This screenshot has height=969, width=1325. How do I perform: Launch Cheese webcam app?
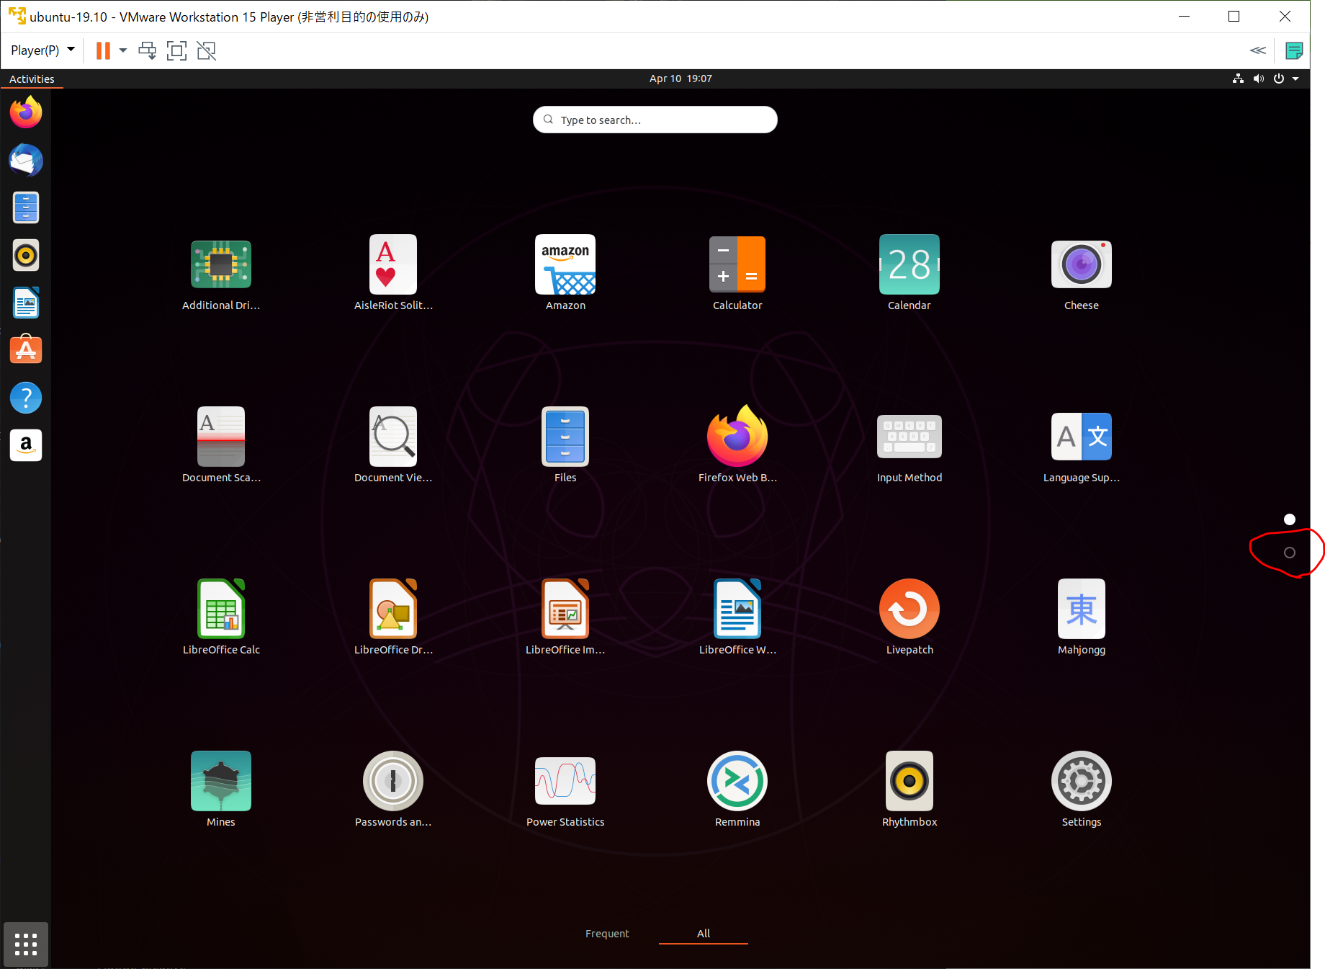tap(1082, 274)
